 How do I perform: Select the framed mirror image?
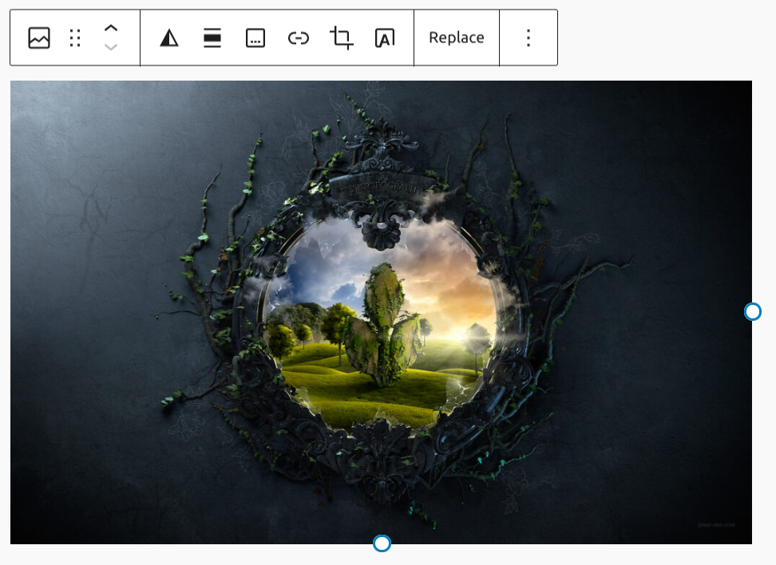tap(381, 311)
